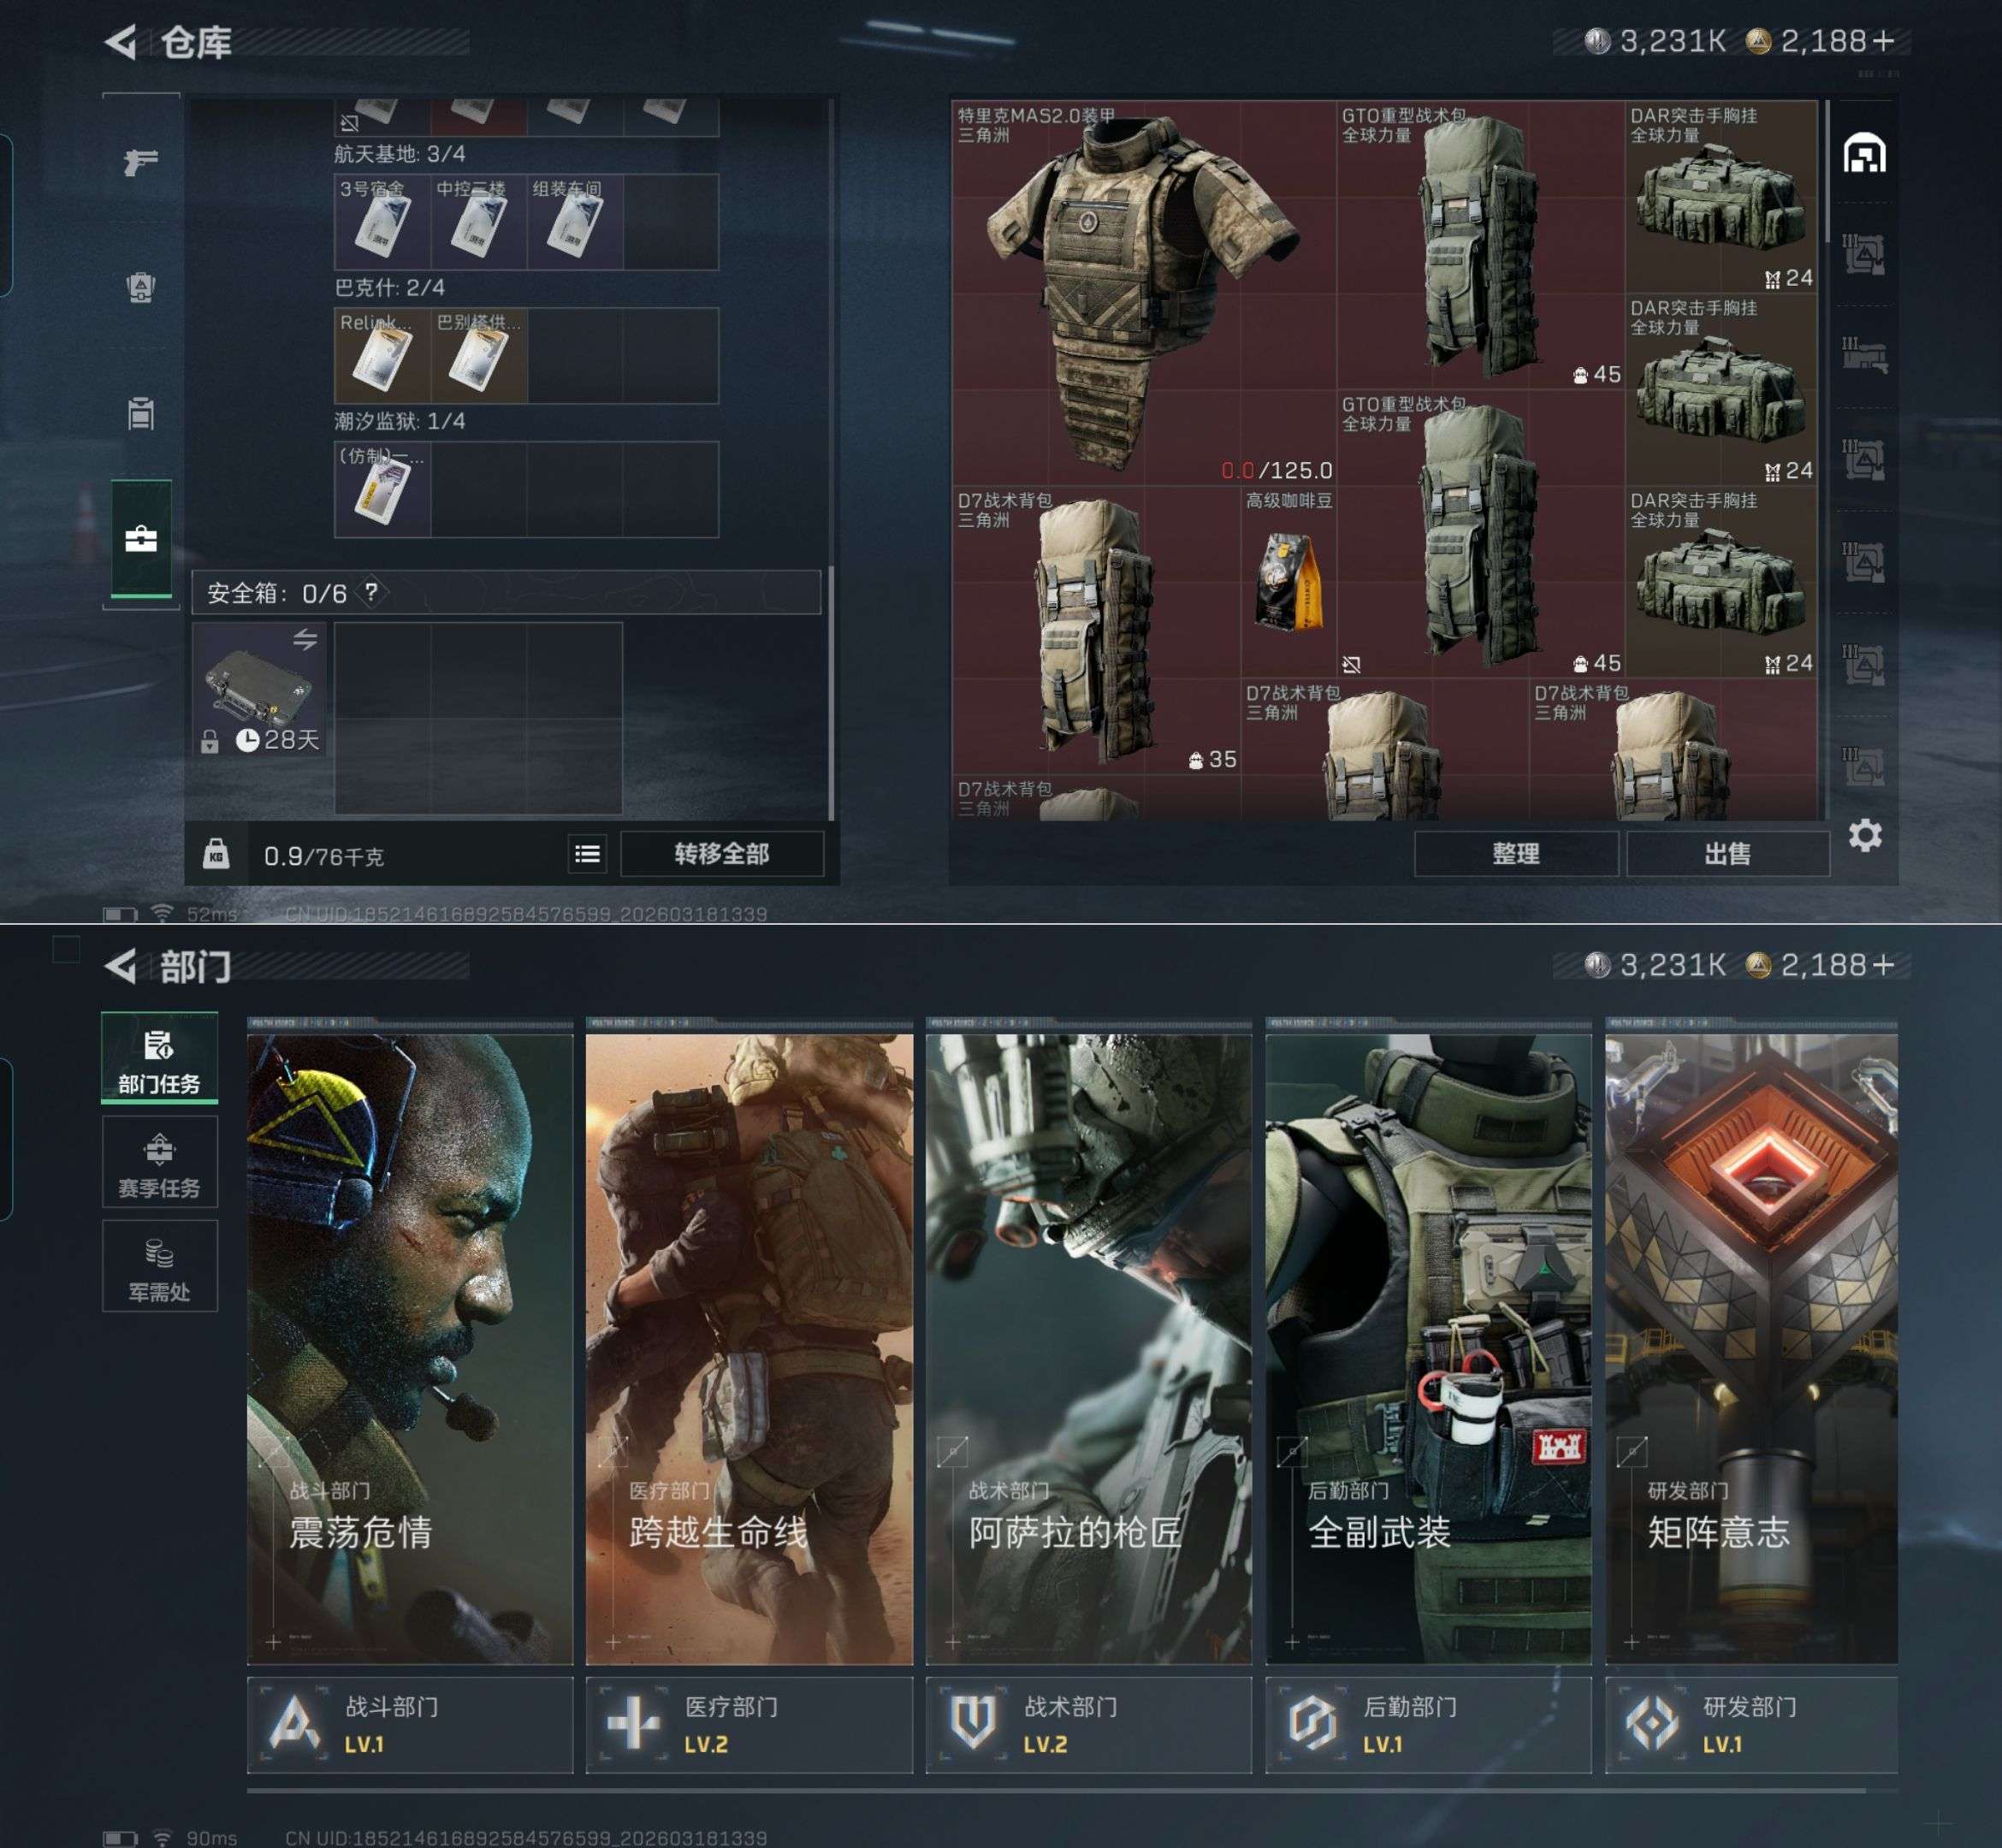Select the (仿制) keycard under 潮汐监狱
The image size is (2002, 1848).
(x=382, y=489)
